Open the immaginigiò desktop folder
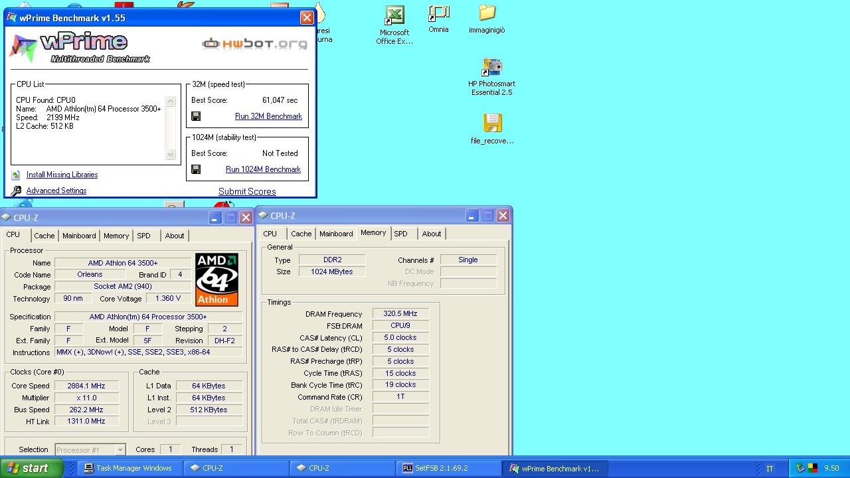Screen dimensions: 850x478 pyautogui.click(x=487, y=19)
